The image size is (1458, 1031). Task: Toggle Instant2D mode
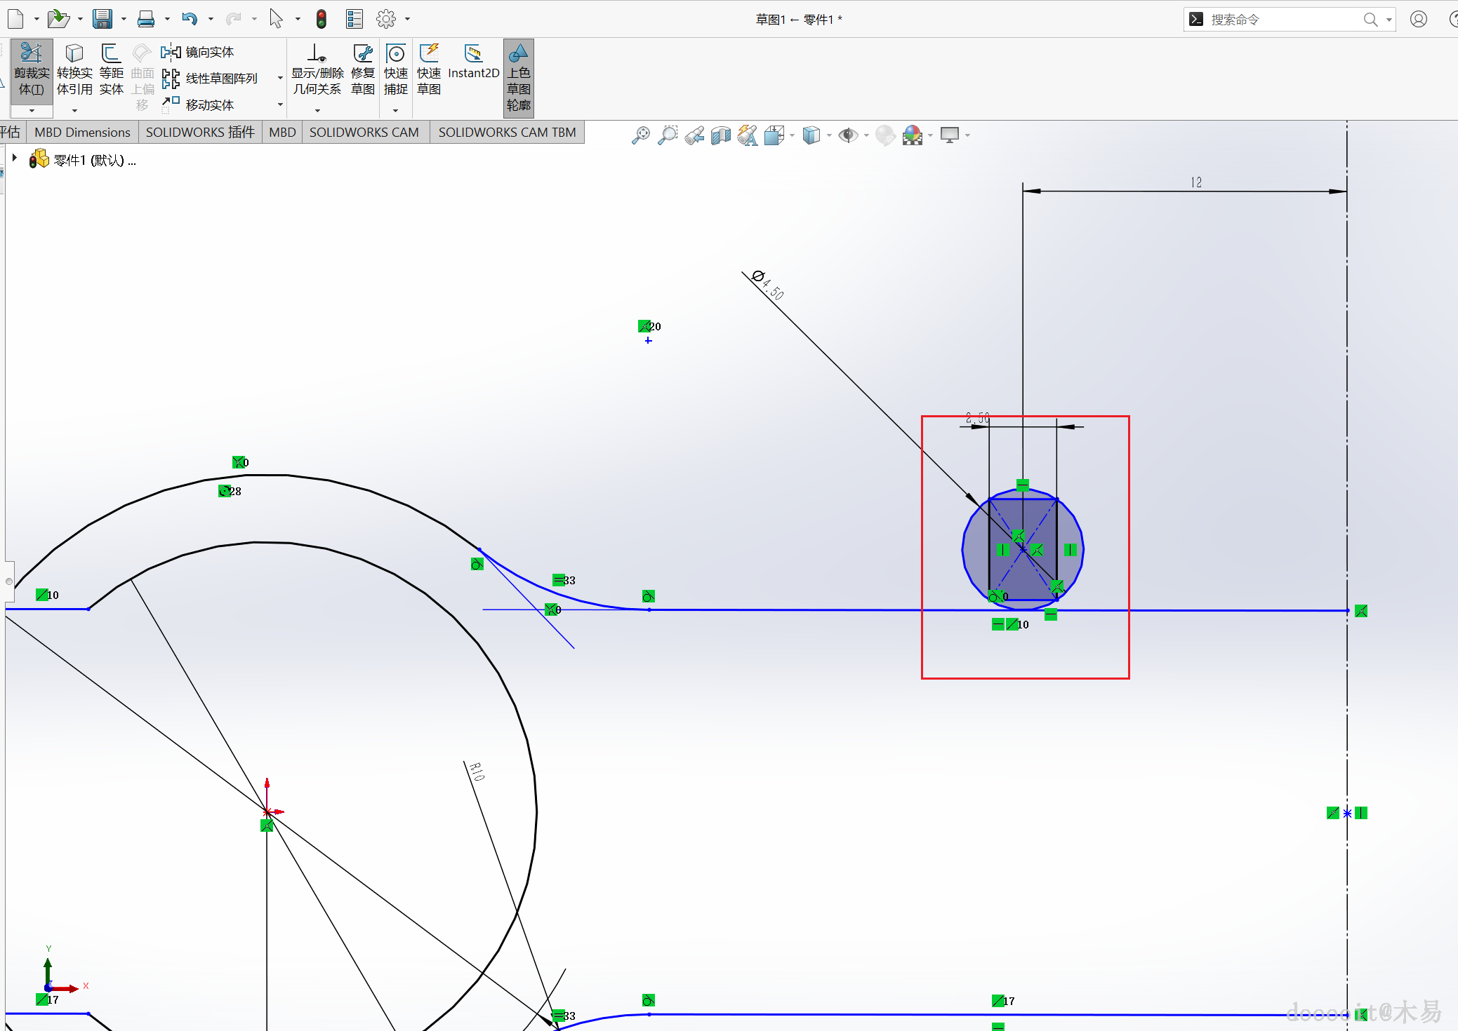pyautogui.click(x=473, y=62)
